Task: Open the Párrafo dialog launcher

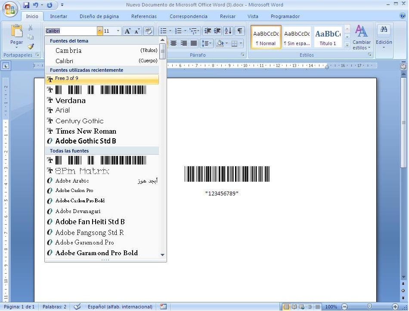Action: pyautogui.click(x=242, y=55)
